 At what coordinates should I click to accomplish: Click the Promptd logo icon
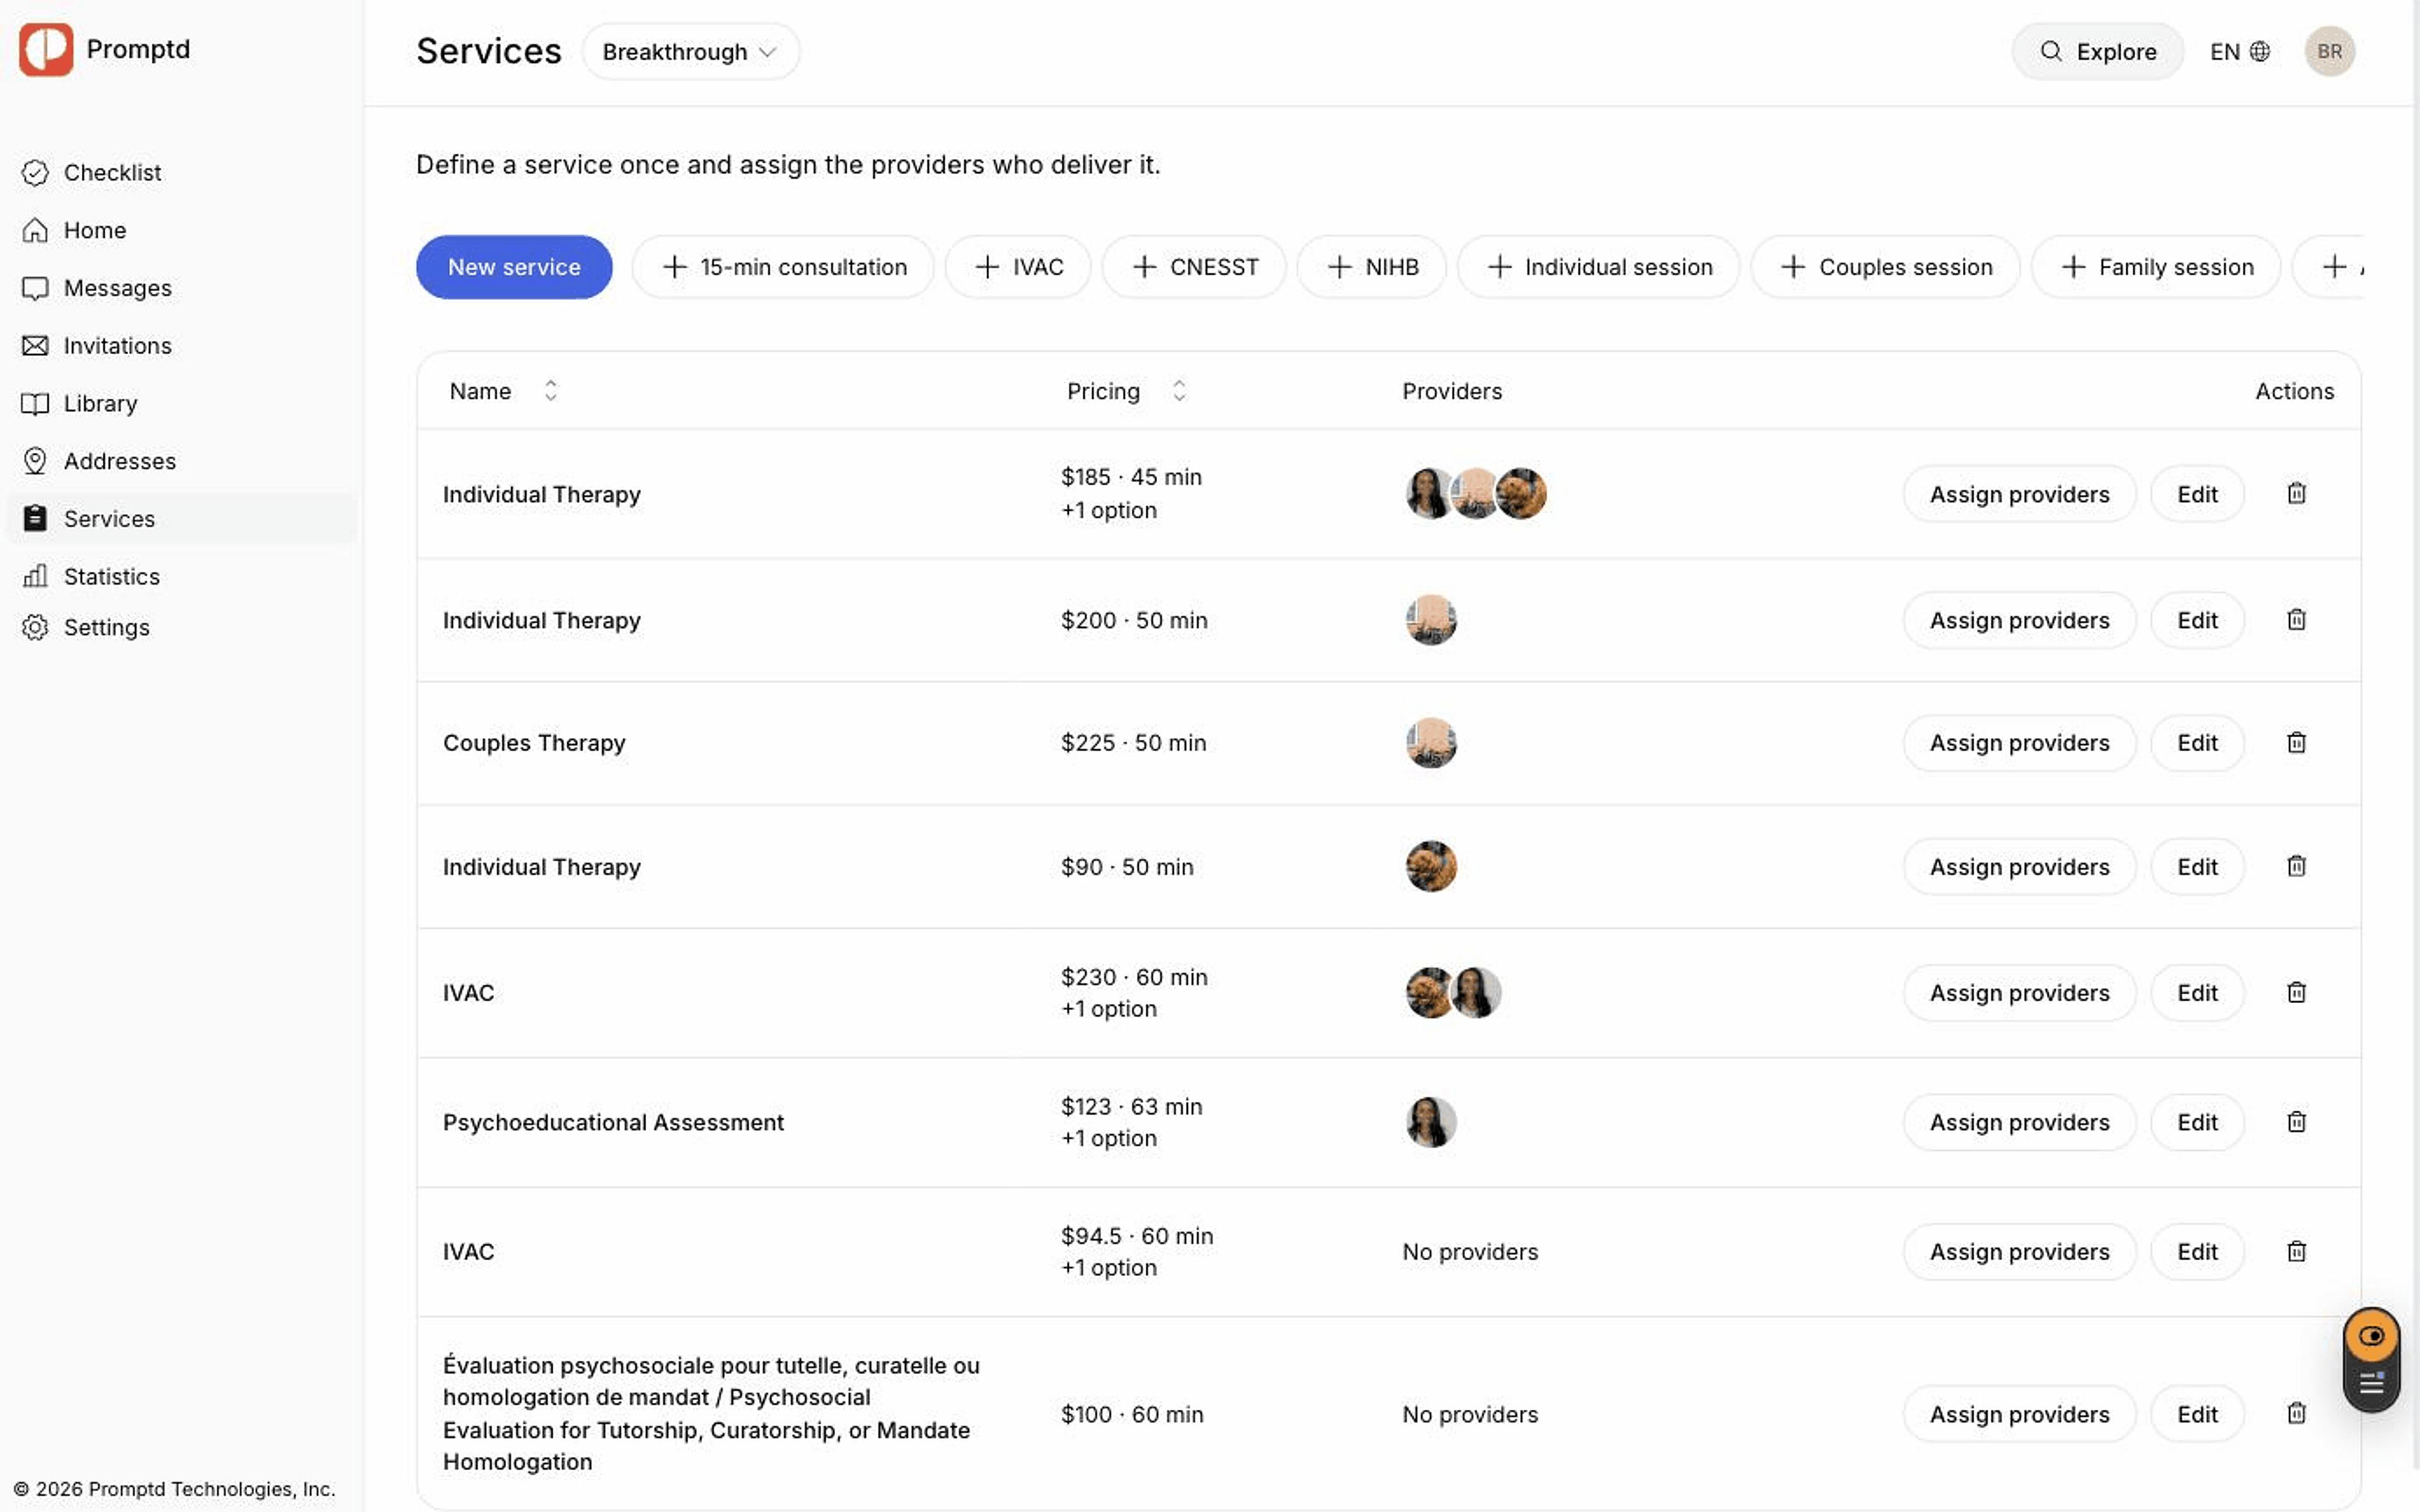(x=46, y=49)
